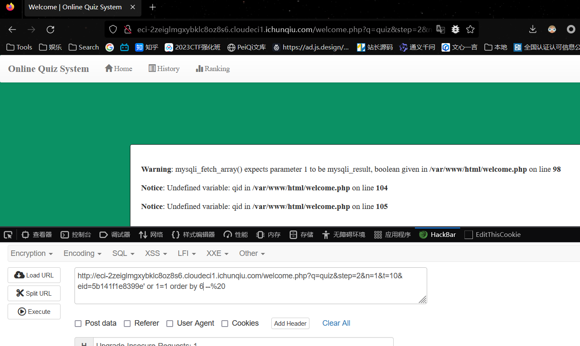Screen dimensions: 580x346
Task: Go to Home in quiz navbar
Action: tap(119, 69)
